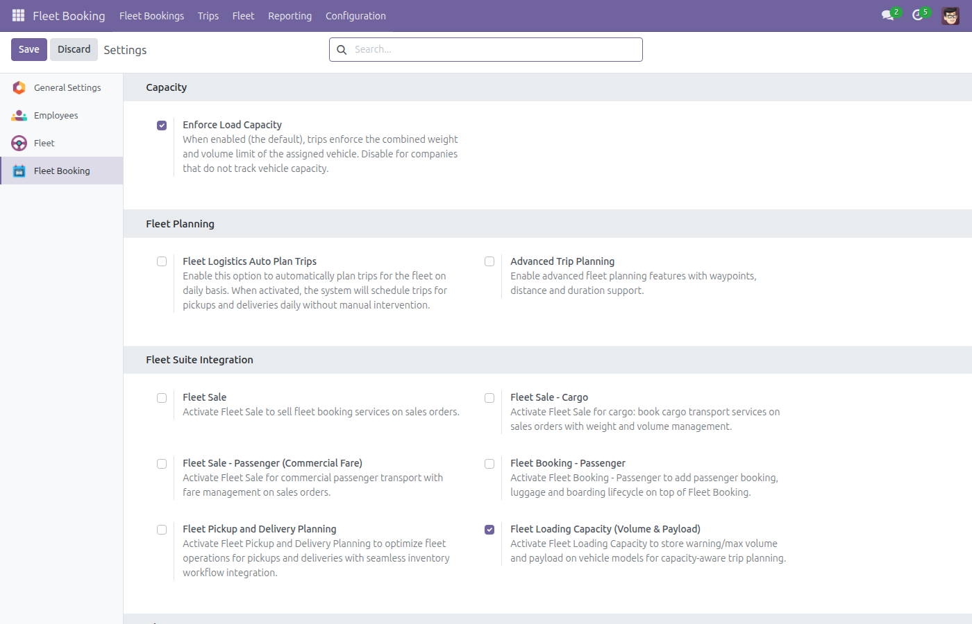Click the Fleet Sale - Cargo label

(x=549, y=397)
